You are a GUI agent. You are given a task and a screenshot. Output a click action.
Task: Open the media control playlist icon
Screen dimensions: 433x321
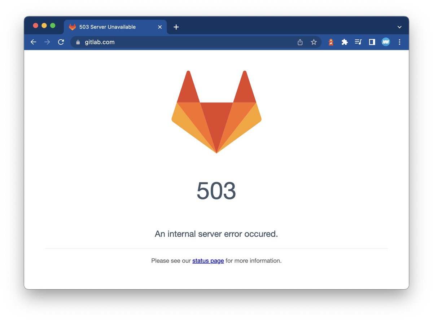(358, 42)
